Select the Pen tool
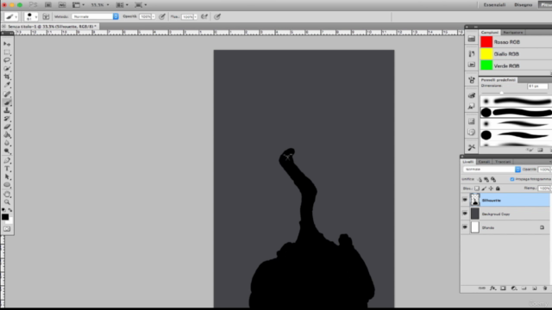Viewport: 552px width, 310px height. pyautogui.click(x=7, y=161)
